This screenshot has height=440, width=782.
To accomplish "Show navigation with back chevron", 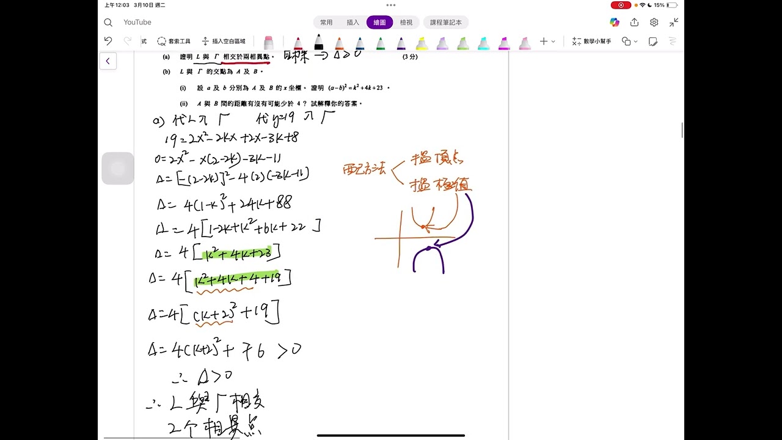I will click(108, 61).
